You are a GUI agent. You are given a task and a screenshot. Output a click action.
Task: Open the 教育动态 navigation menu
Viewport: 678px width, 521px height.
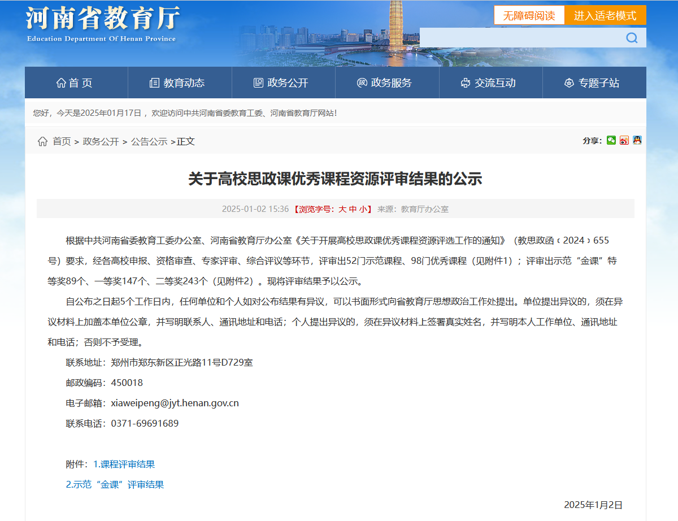(177, 83)
